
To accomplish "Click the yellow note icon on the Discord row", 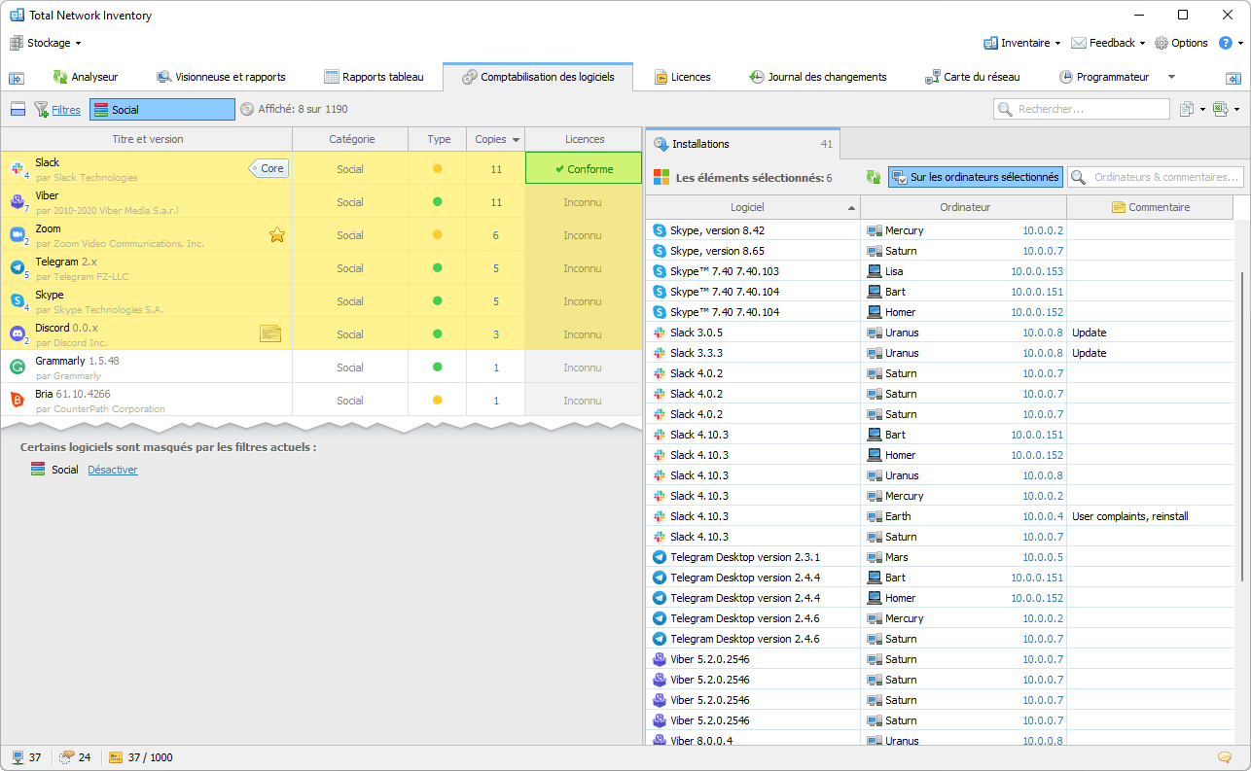I will [270, 333].
